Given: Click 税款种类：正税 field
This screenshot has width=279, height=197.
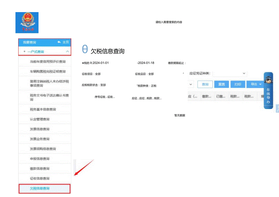Looking at the screenshot, I should click(146, 86).
